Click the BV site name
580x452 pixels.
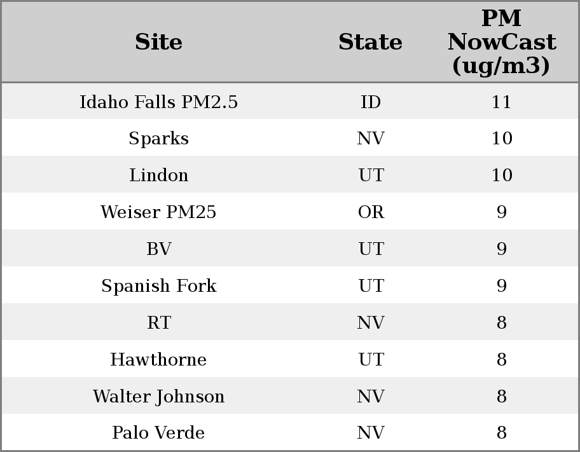point(158,249)
